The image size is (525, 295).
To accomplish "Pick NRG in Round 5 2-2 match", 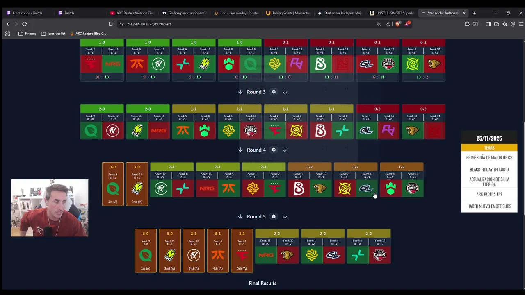I will [x=266, y=255].
